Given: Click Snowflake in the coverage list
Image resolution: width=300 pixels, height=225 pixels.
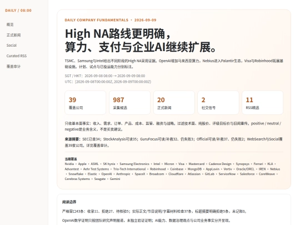Looking at the screenshot, I should (76, 174).
